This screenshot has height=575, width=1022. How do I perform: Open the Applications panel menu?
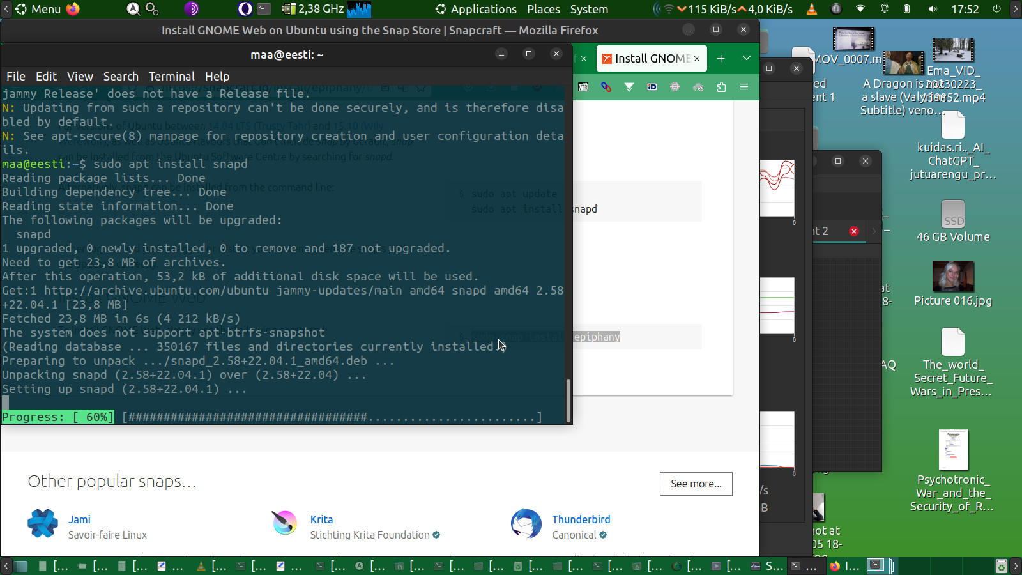(x=476, y=9)
